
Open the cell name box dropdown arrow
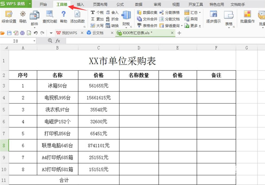[34, 41]
